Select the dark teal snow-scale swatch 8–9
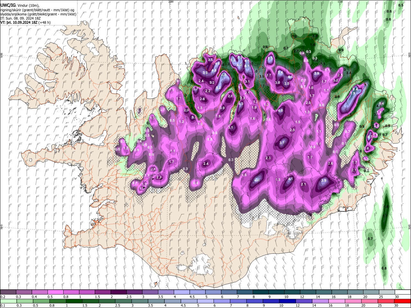 [260, 292]
